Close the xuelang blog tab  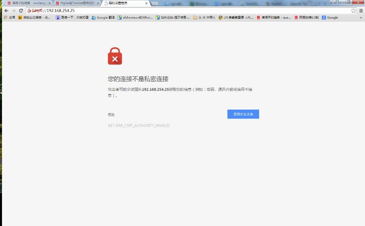click(x=50, y=3)
